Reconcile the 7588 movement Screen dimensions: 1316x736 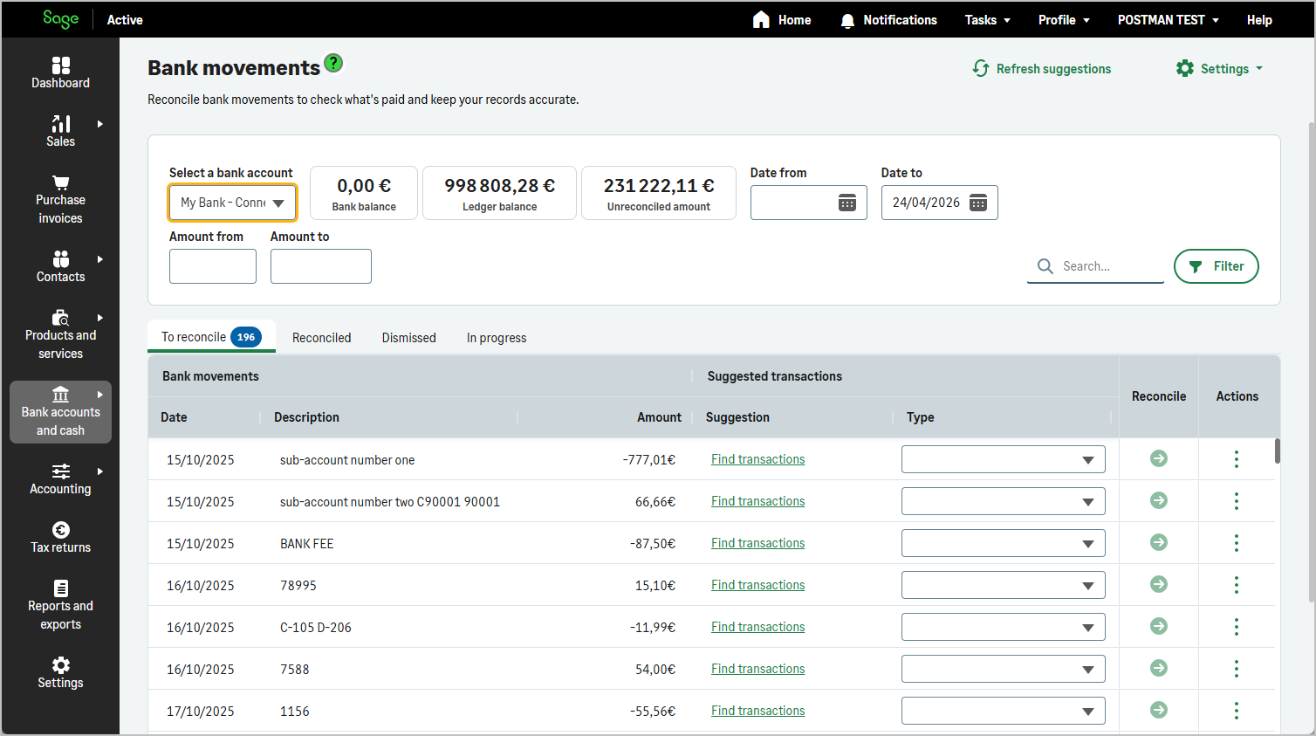pos(1159,668)
